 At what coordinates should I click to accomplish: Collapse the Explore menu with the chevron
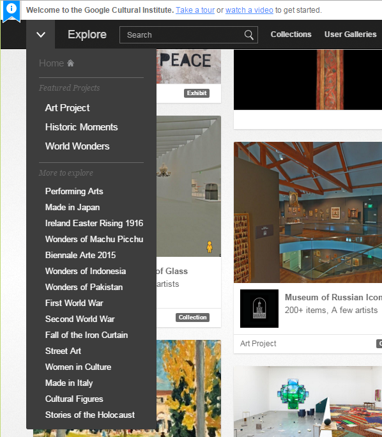(41, 34)
